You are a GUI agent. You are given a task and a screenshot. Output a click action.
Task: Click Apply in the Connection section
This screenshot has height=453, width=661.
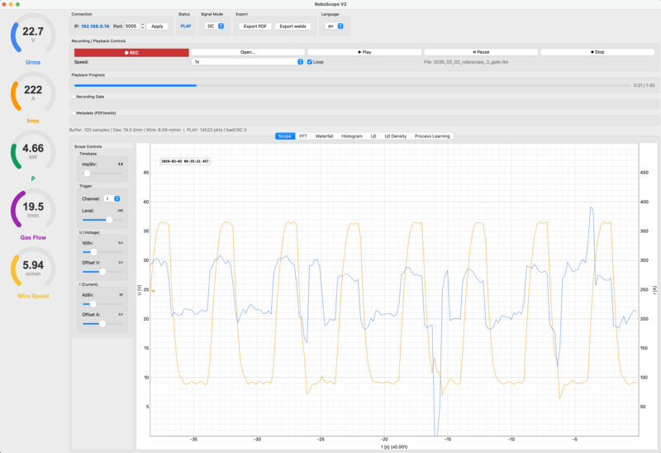click(x=158, y=26)
